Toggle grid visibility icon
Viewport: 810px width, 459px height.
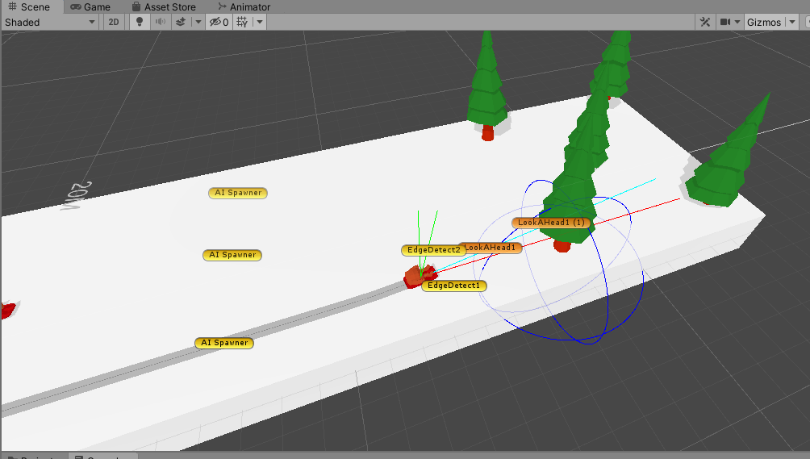coord(242,22)
